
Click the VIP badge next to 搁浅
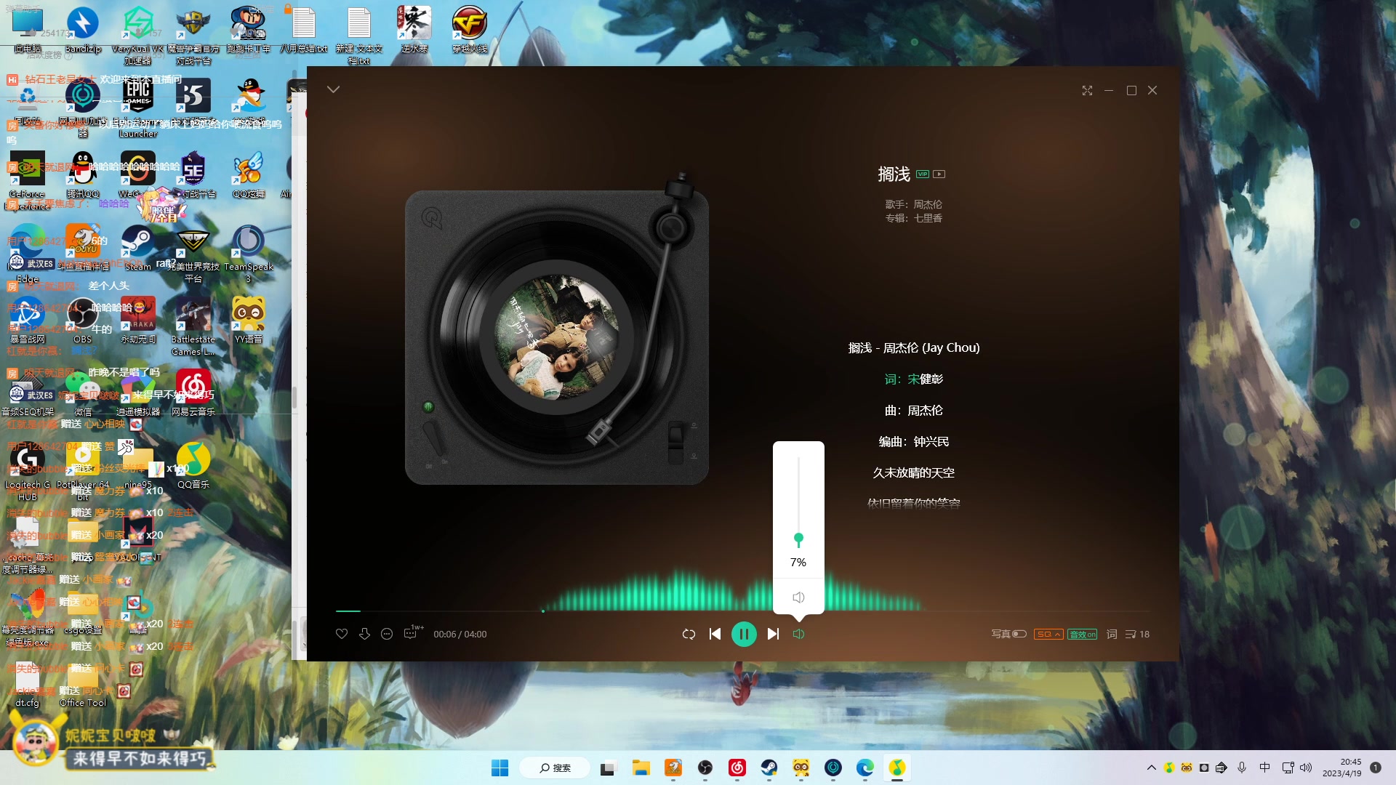[x=923, y=174]
